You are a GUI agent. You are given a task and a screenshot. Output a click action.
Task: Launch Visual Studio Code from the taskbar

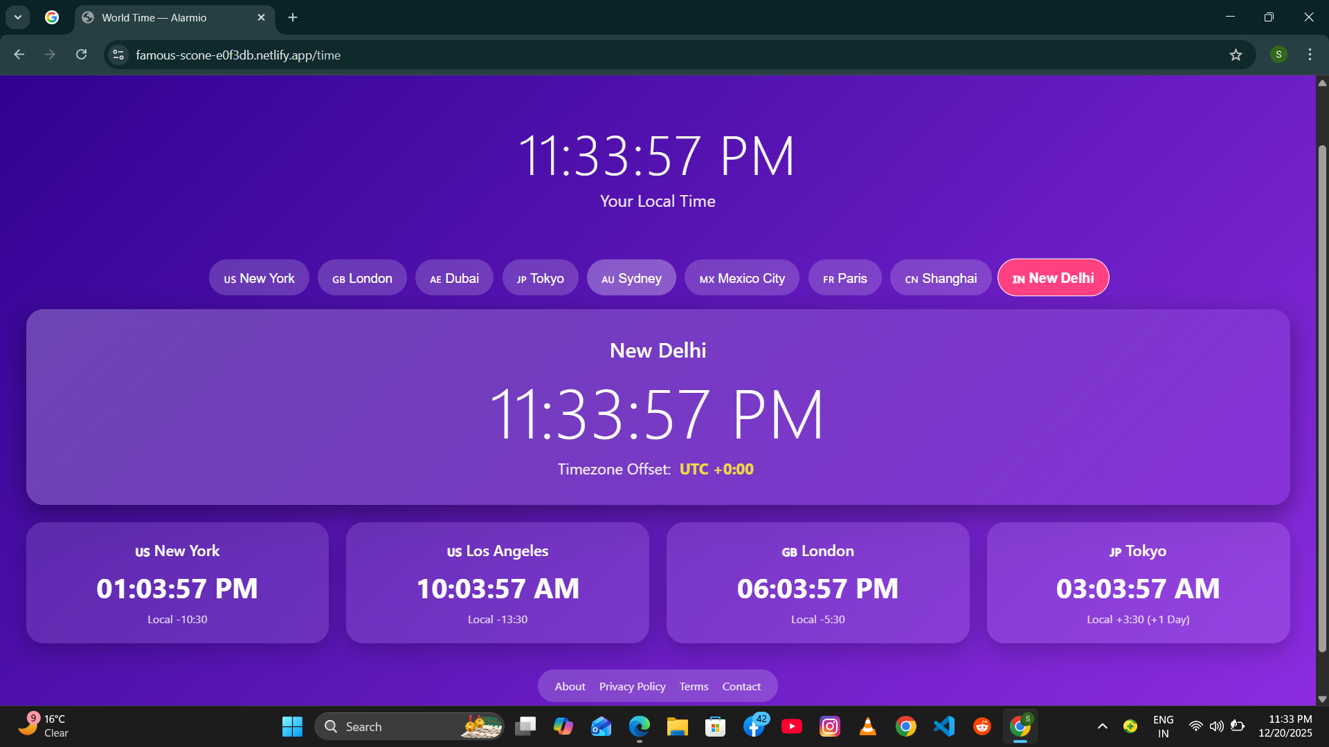point(943,726)
